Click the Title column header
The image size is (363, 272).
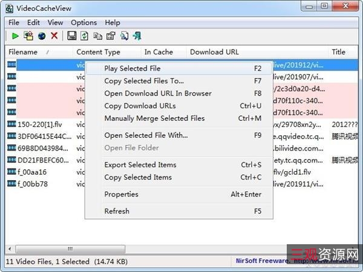(338, 52)
